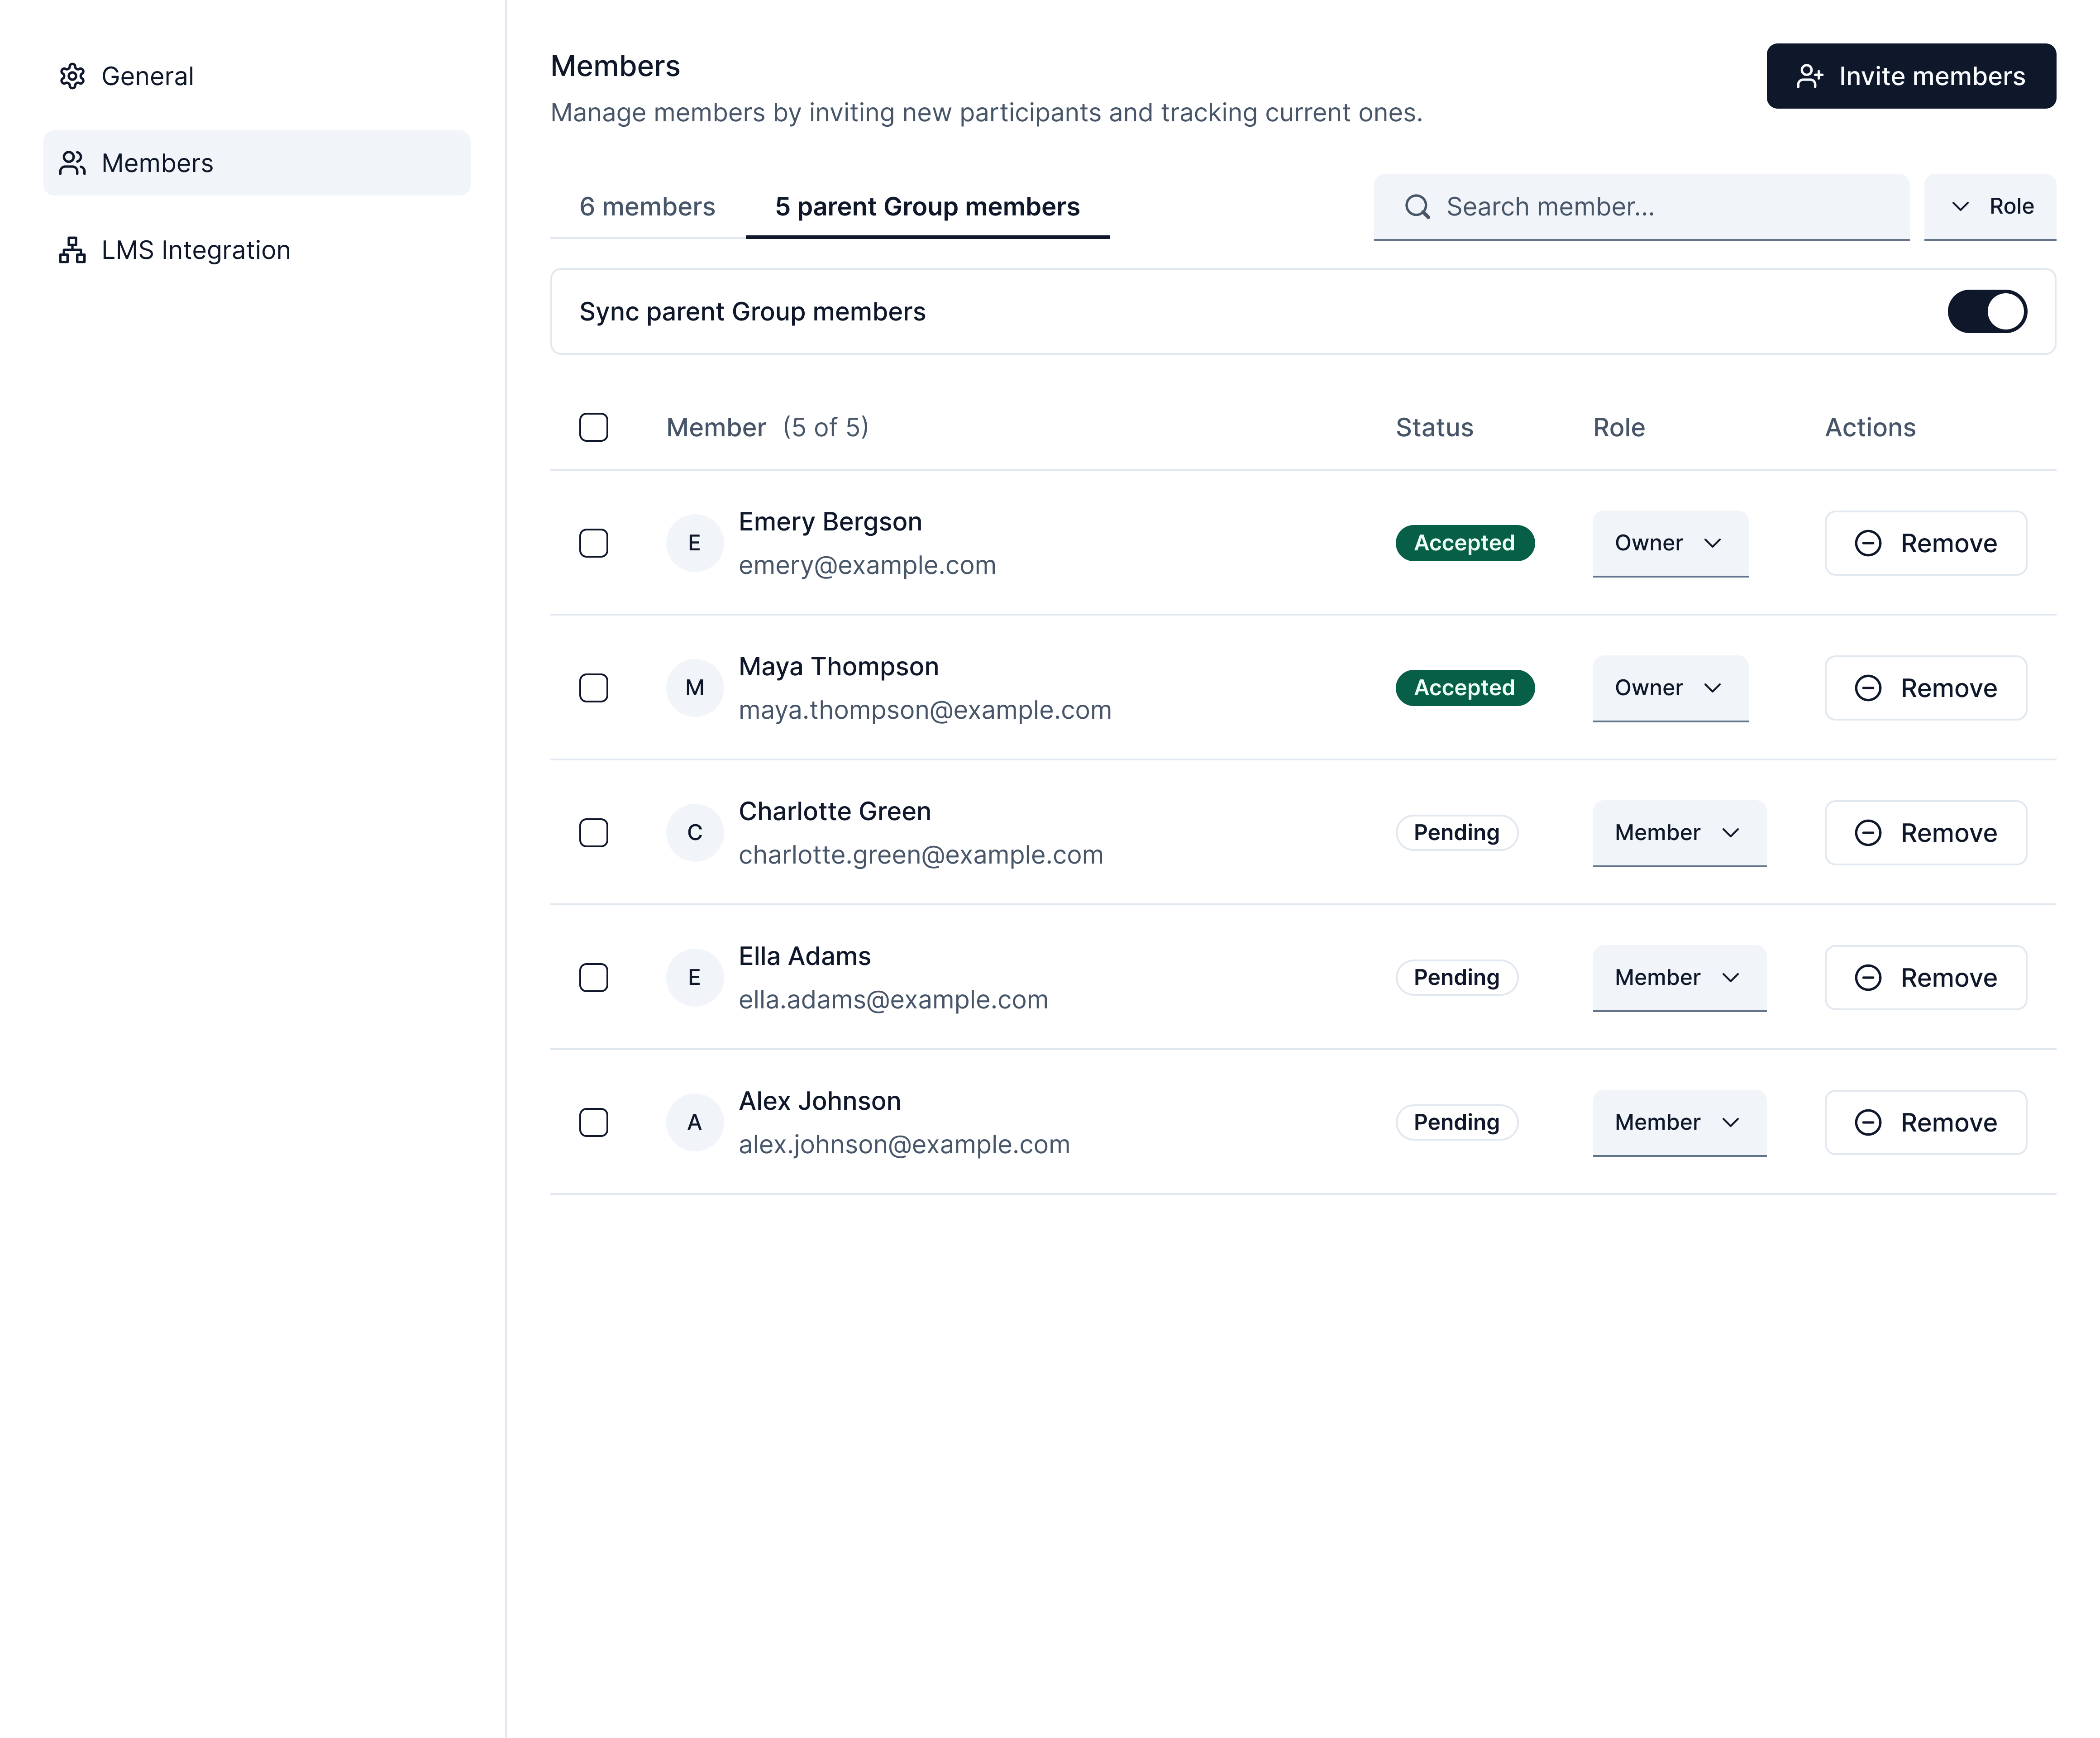Image resolution: width=2100 pixels, height=1738 pixels.
Task: Select the 5 parent Group members tab
Action: click(x=927, y=207)
